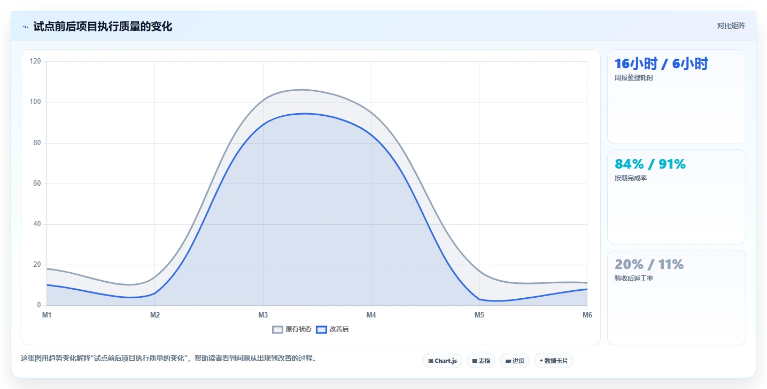The width and height of the screenshot is (767, 389).
Task: Click the chart title 试点前后项目执行质量的变化
Action: coord(103,26)
